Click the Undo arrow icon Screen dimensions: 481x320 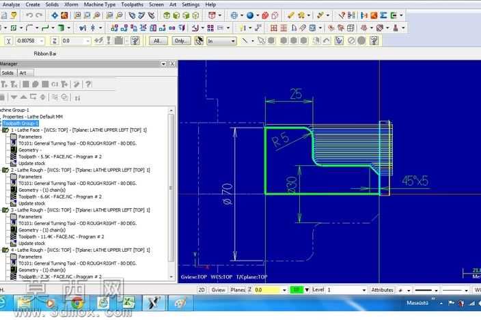click(x=29, y=15)
